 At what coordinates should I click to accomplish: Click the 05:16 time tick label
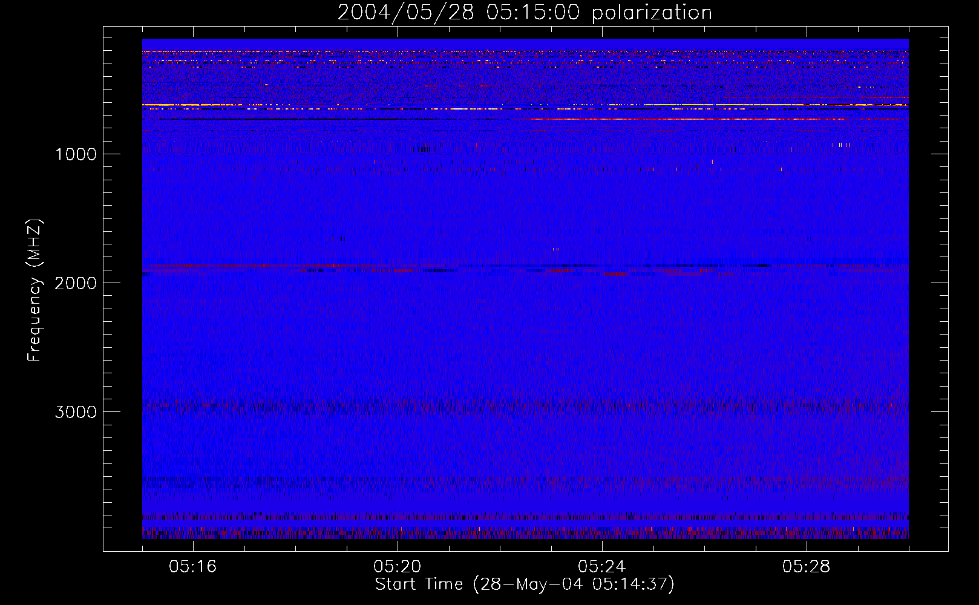tap(193, 567)
